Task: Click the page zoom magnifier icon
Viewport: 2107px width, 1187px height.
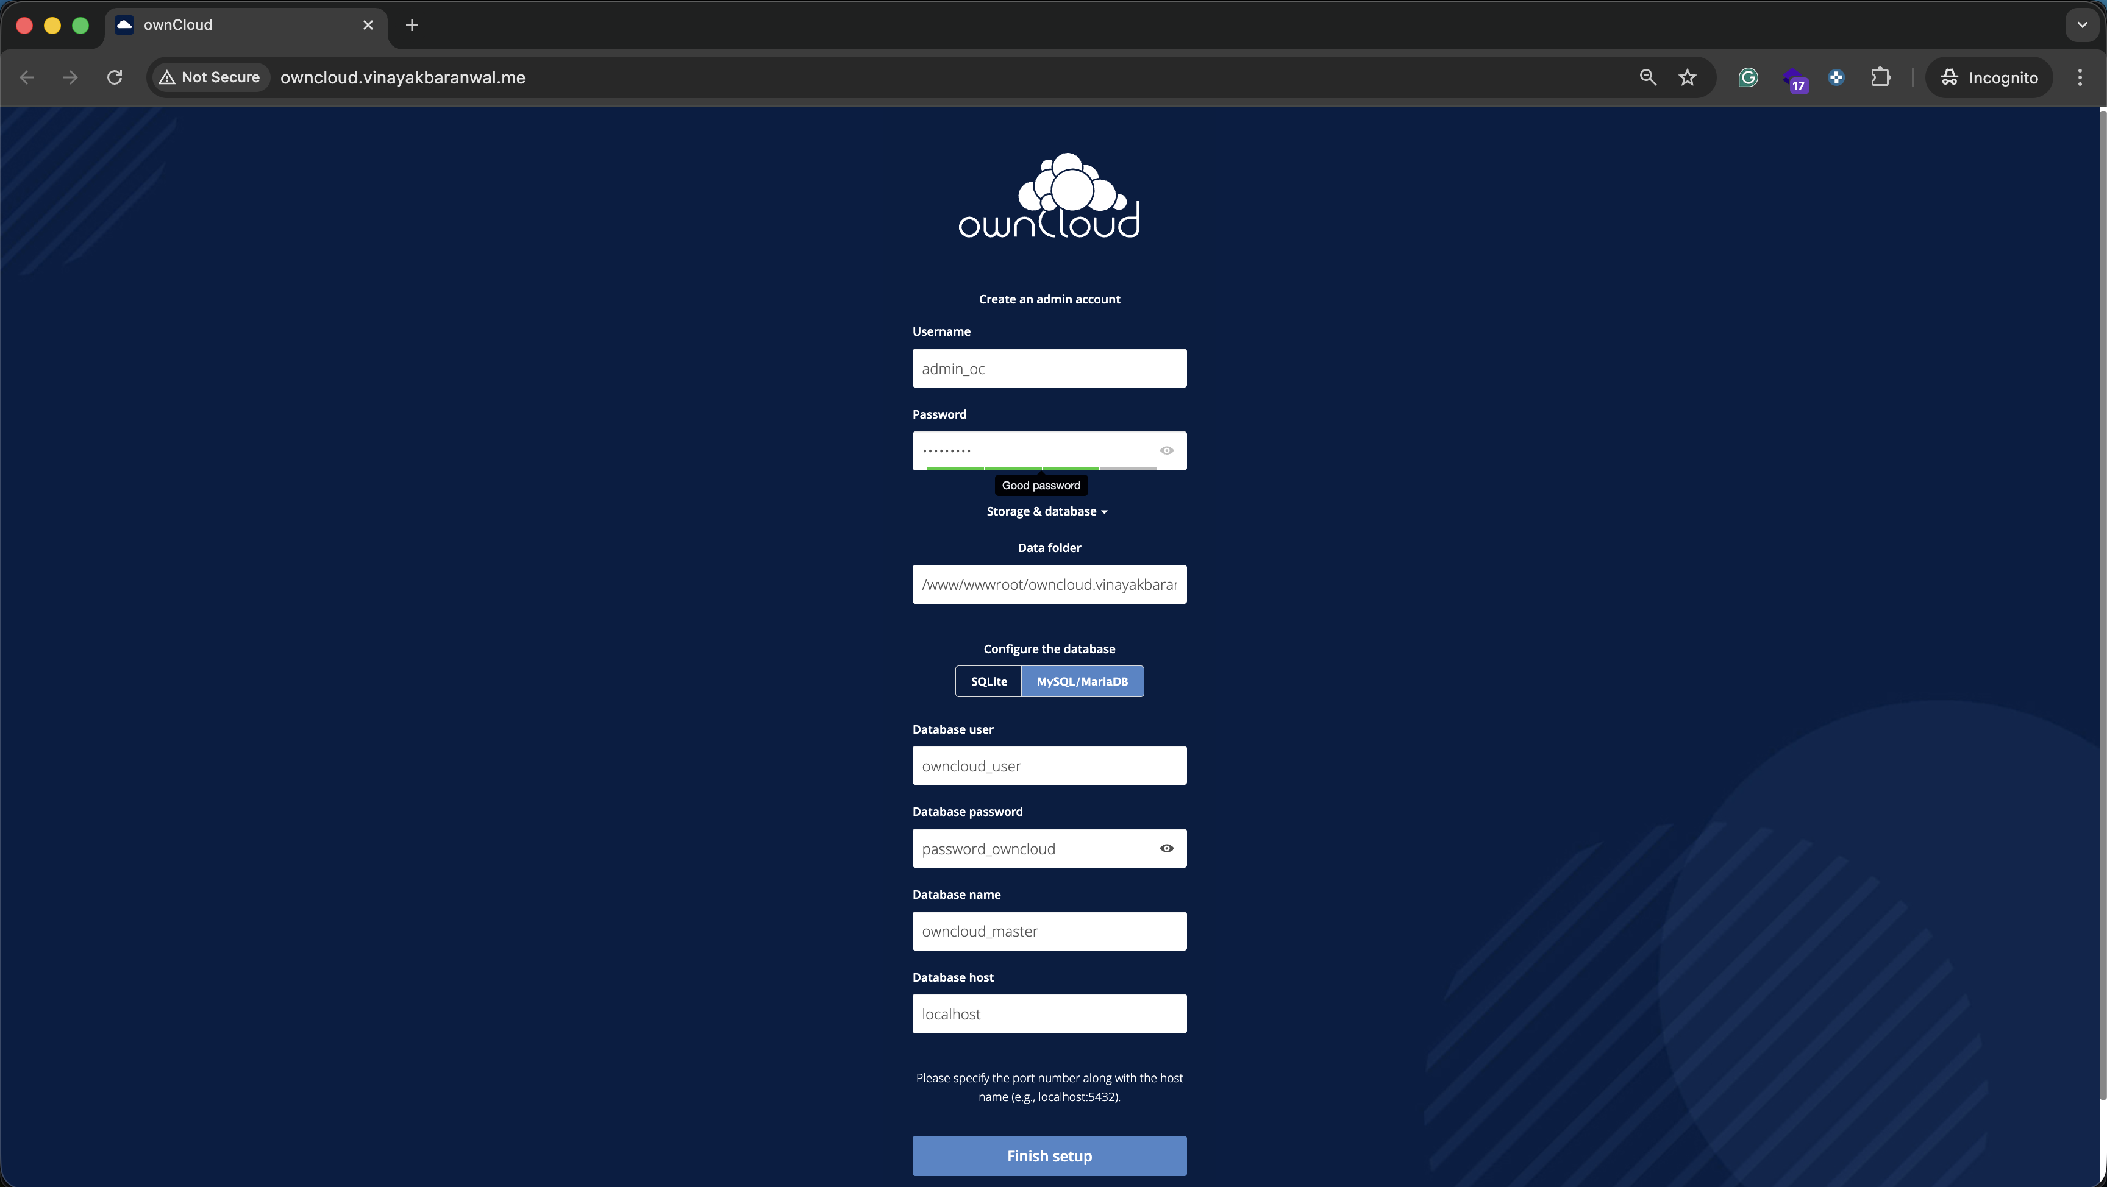Action: tap(1648, 77)
